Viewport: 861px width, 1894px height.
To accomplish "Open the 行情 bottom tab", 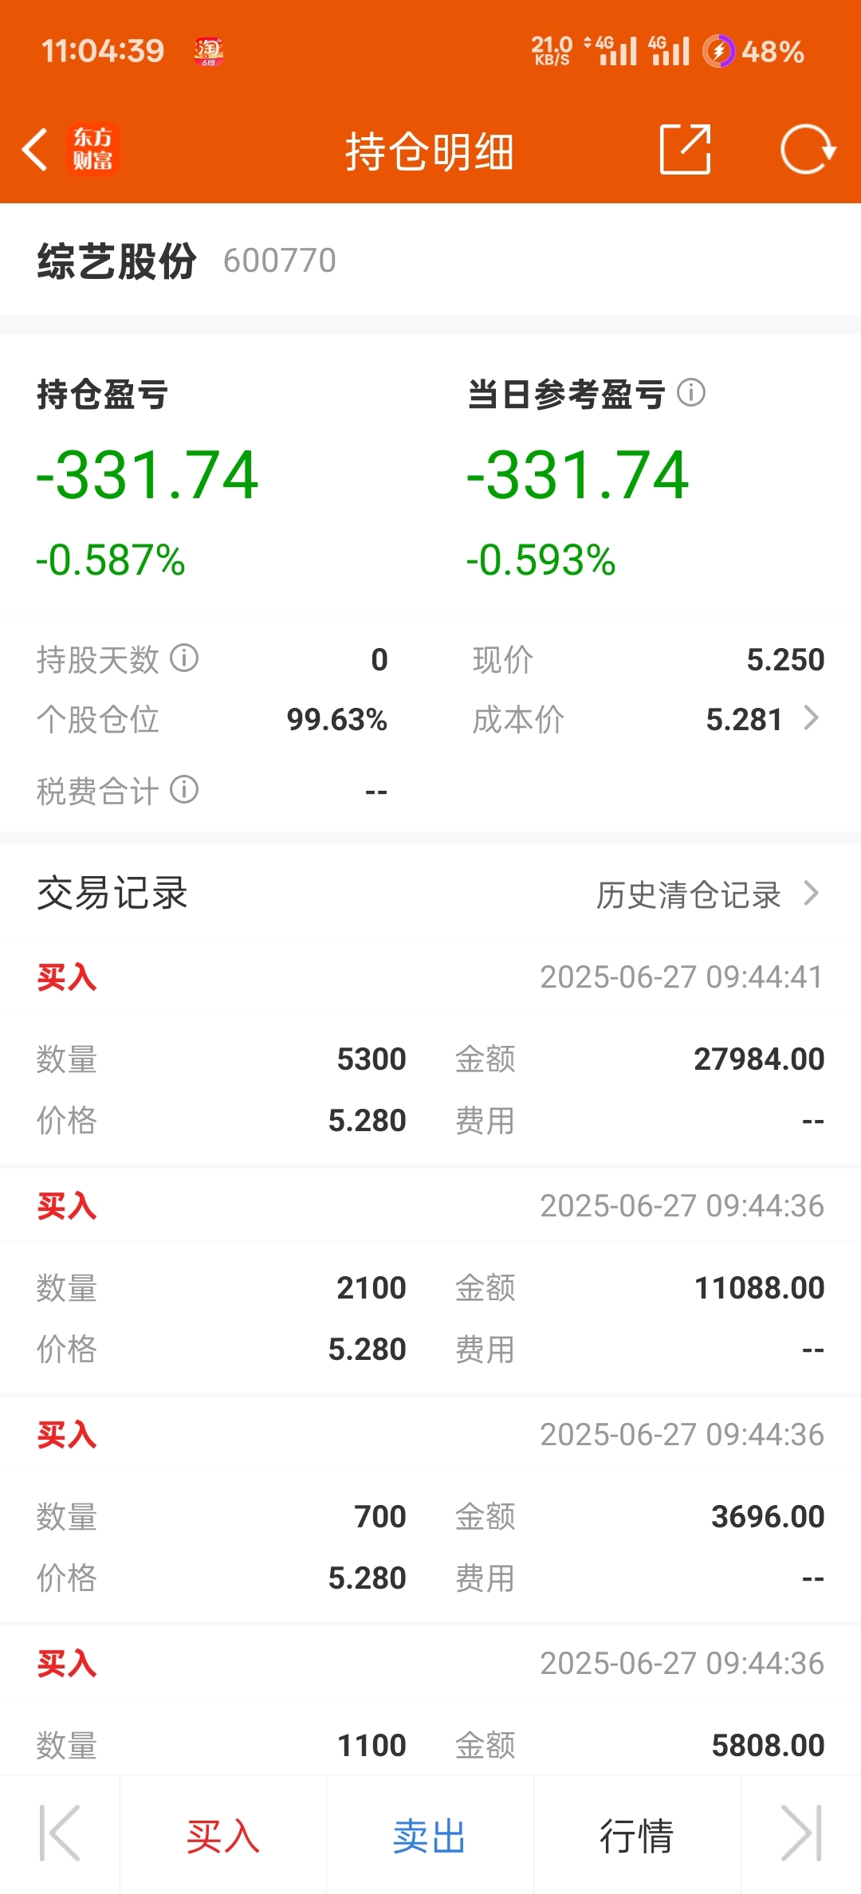I will point(637,1836).
